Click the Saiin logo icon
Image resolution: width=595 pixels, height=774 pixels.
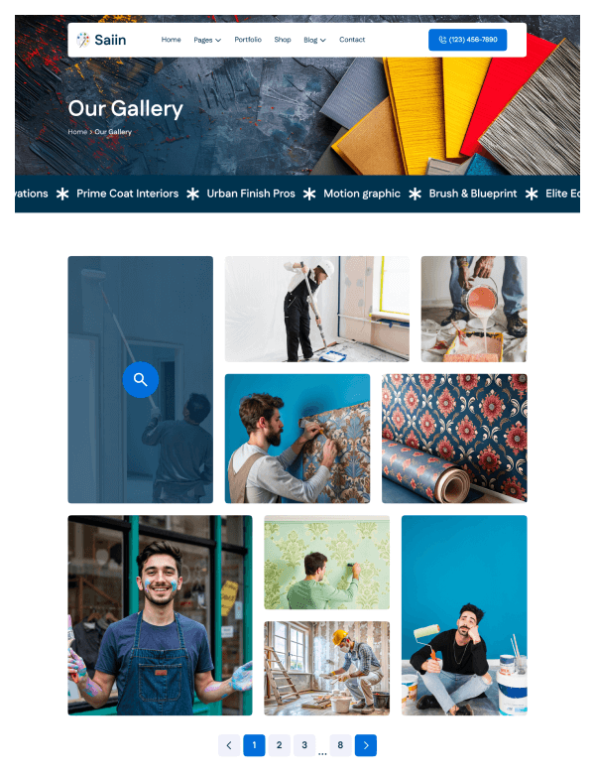[x=83, y=40]
